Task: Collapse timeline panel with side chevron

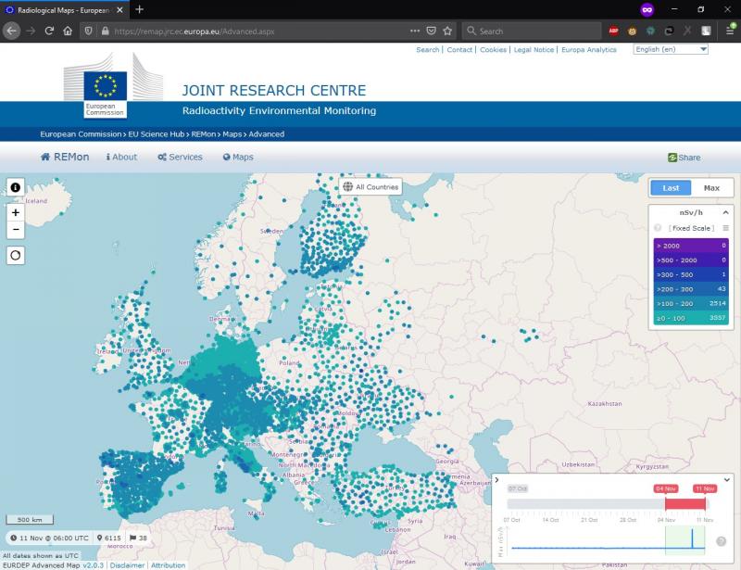Action: (x=496, y=480)
